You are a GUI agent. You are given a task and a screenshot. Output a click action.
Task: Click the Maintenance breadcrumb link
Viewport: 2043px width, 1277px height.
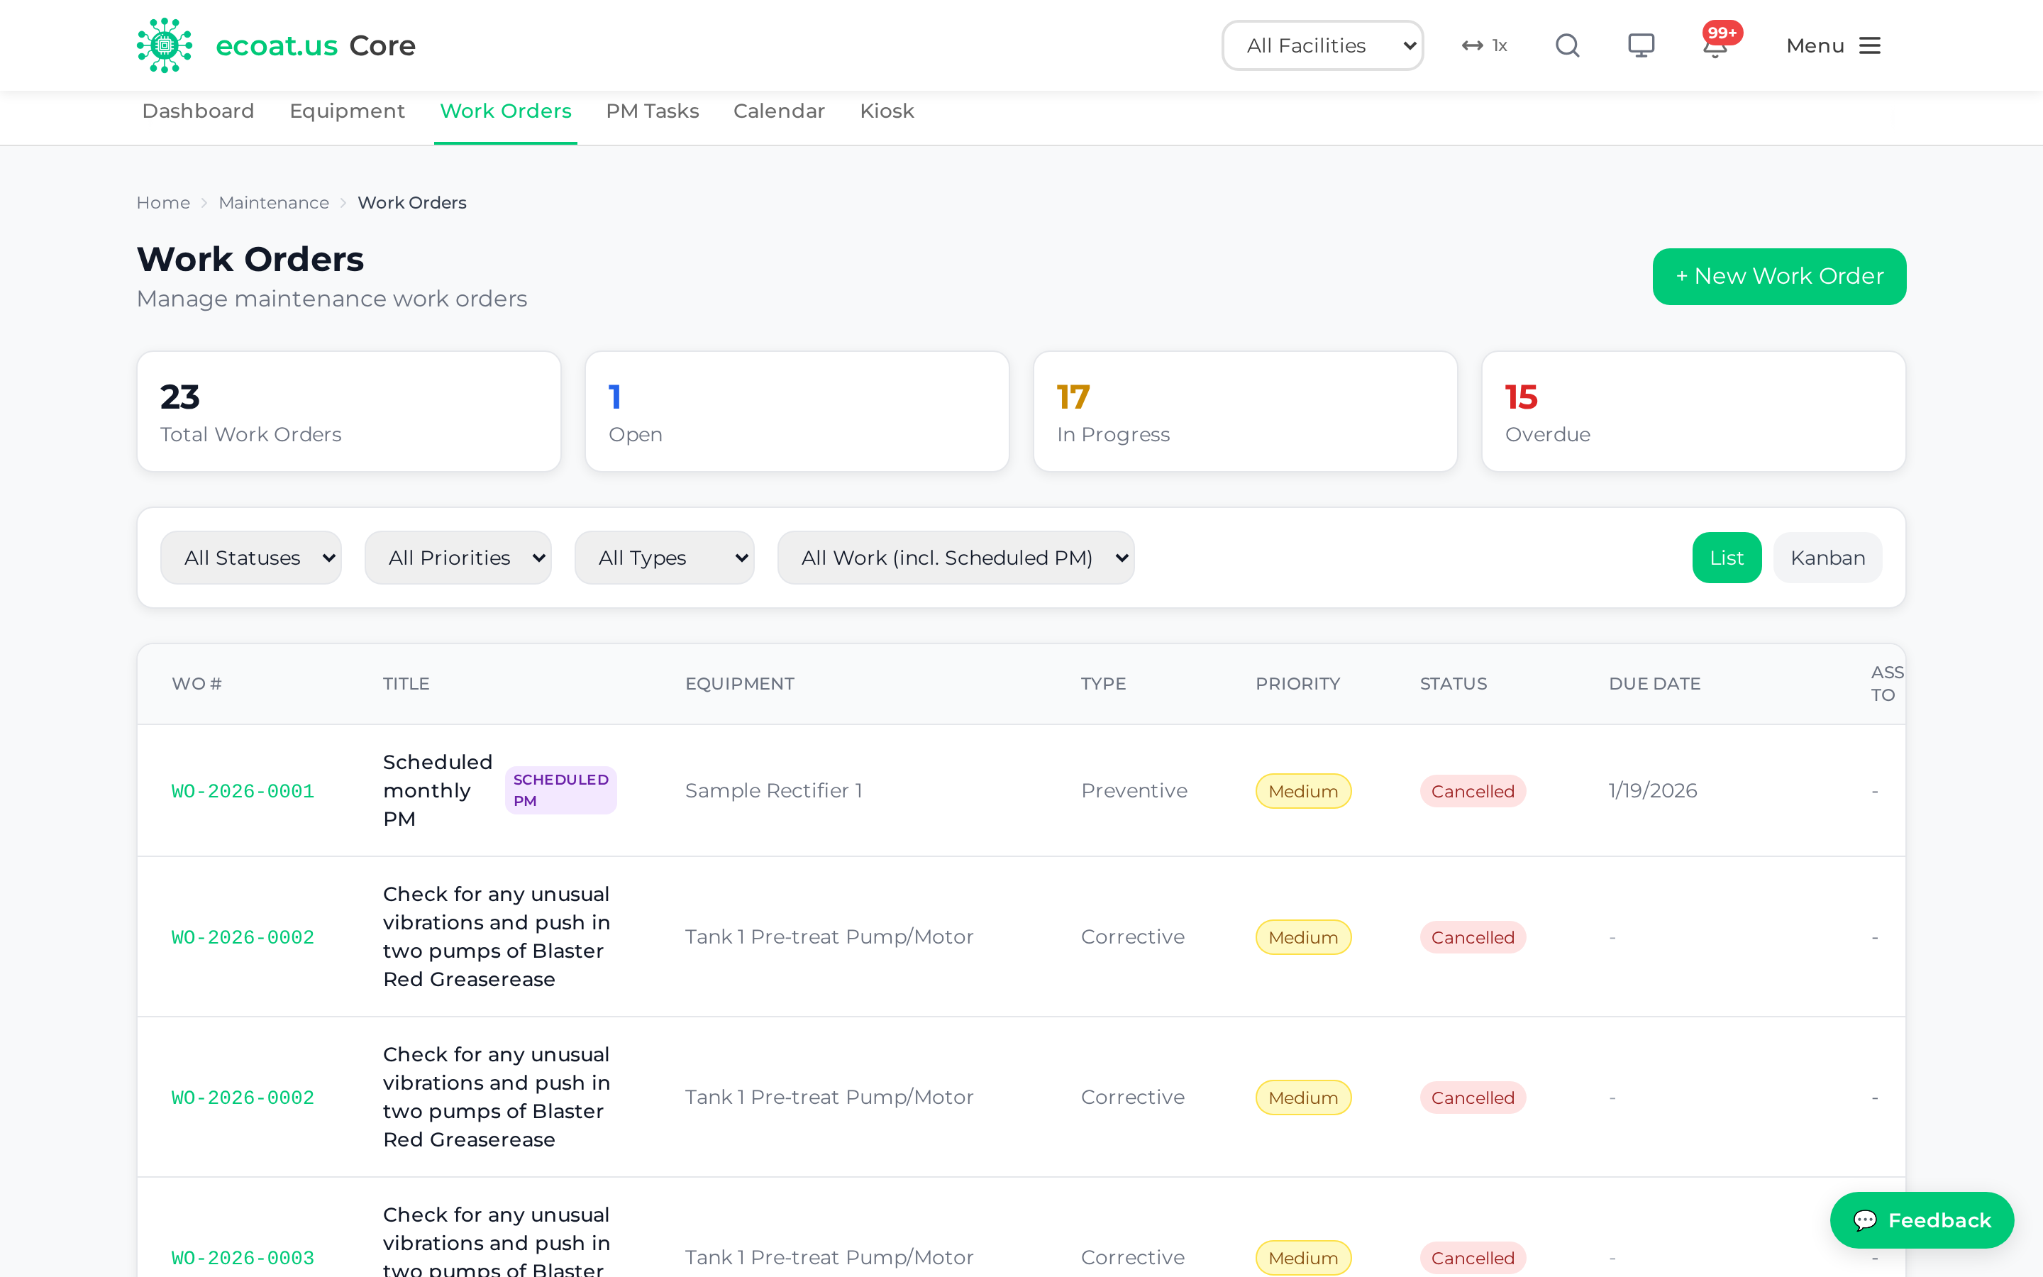click(x=274, y=203)
